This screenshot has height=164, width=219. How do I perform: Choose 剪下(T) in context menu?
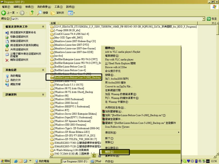click(141, 138)
